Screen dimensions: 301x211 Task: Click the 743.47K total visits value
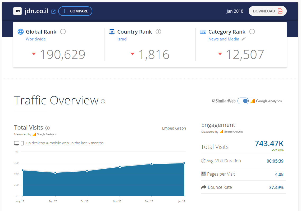pos(269,144)
